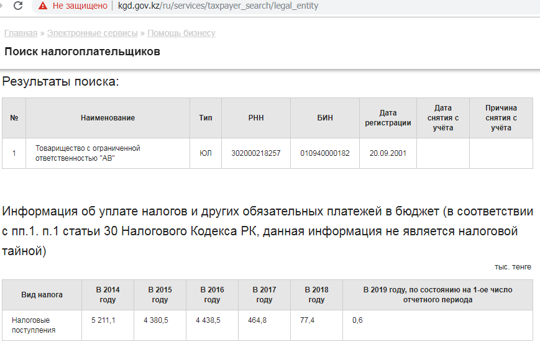The image size is (540, 347).
Task: Focus the address bar with the kgd.gov.kz URL
Action: [218, 6]
